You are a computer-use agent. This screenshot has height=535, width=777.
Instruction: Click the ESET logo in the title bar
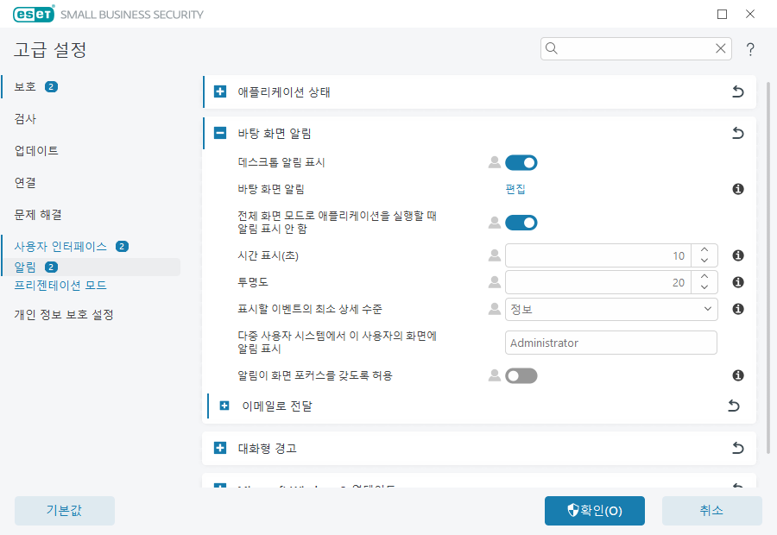[32, 14]
